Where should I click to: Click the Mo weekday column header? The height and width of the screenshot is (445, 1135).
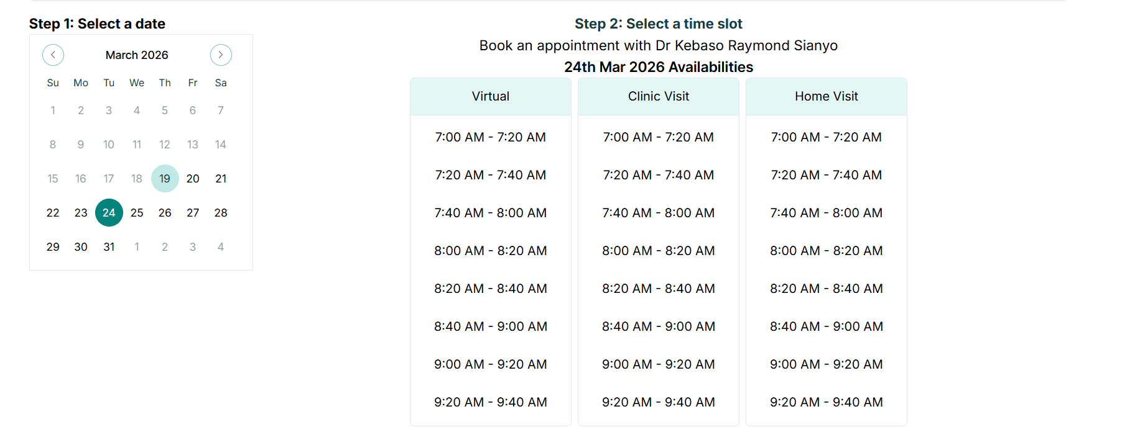[x=80, y=83]
